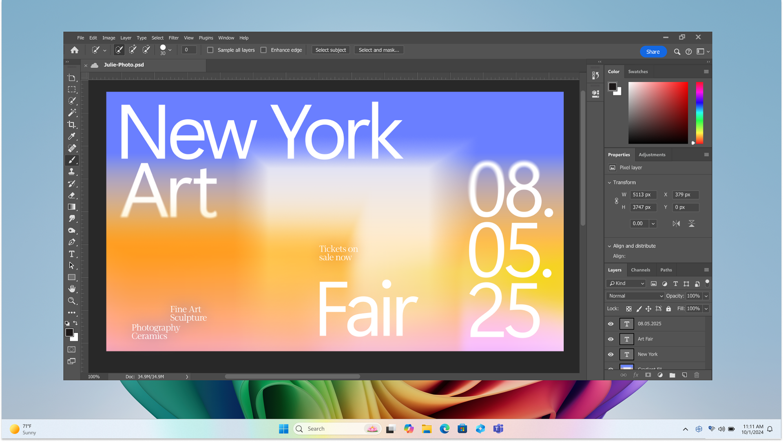Image resolution: width=783 pixels, height=442 pixels.
Task: Add a layer mask from Layers footer
Action: point(648,375)
